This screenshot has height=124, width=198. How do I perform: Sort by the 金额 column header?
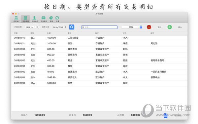pos(49,33)
